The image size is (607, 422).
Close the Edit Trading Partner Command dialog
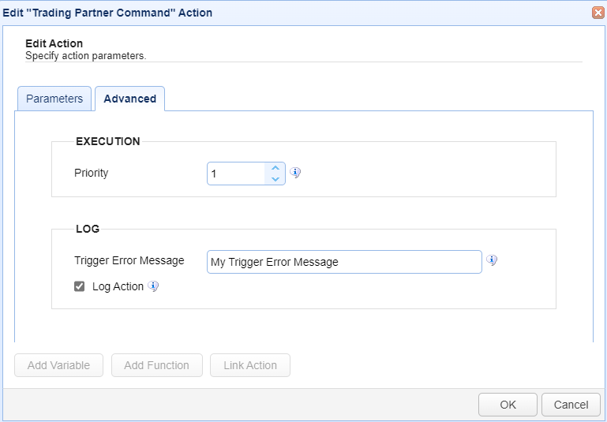tap(598, 13)
